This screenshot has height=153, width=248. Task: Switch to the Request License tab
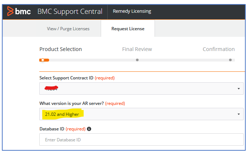click(x=128, y=29)
